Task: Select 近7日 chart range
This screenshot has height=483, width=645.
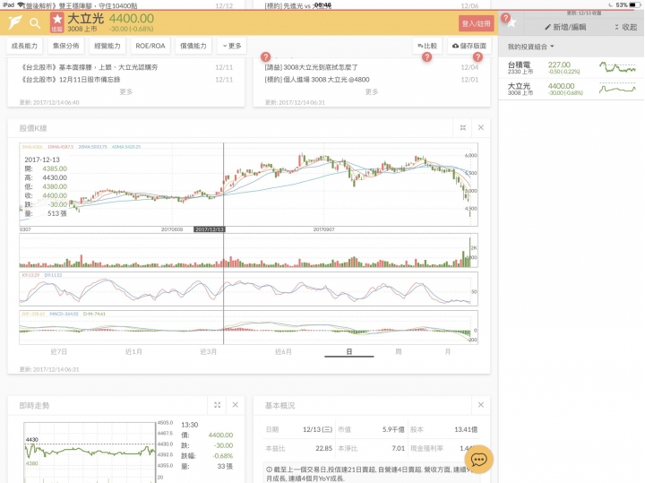Action: [58, 351]
